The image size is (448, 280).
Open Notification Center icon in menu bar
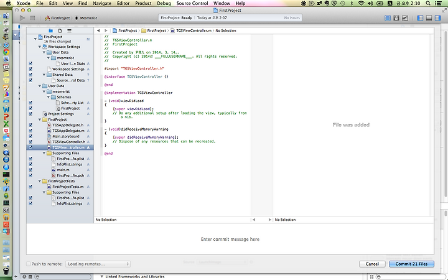[x=438, y=4]
